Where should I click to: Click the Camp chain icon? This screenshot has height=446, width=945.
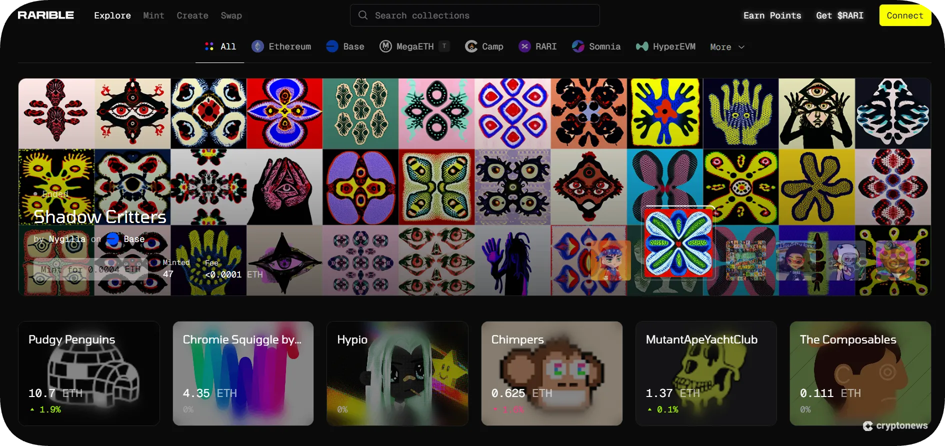(471, 46)
